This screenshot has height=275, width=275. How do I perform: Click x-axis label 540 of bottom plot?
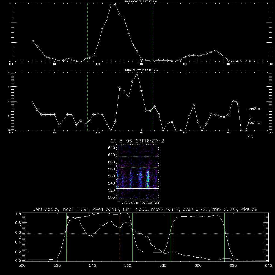pyautogui.click(x=92, y=266)
